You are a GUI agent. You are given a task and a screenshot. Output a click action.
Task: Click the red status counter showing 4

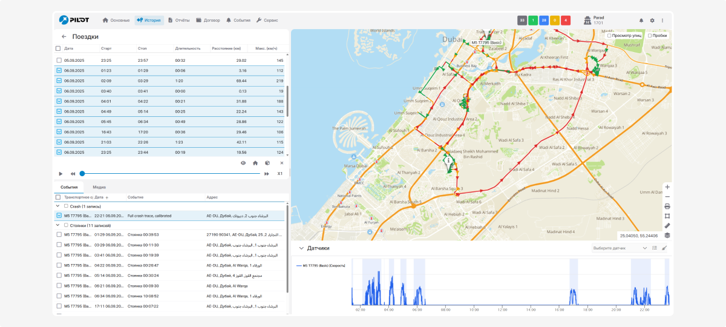click(x=566, y=20)
